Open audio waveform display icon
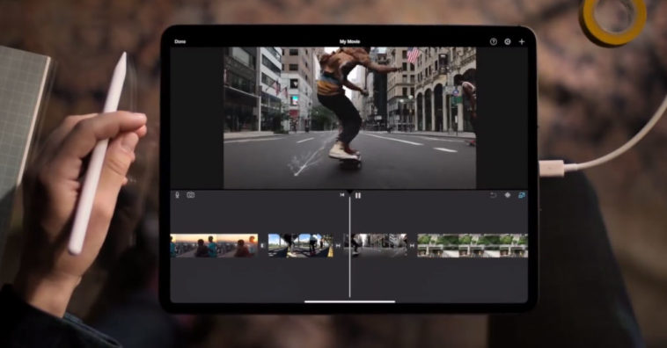The width and height of the screenshot is (667, 348). [508, 195]
